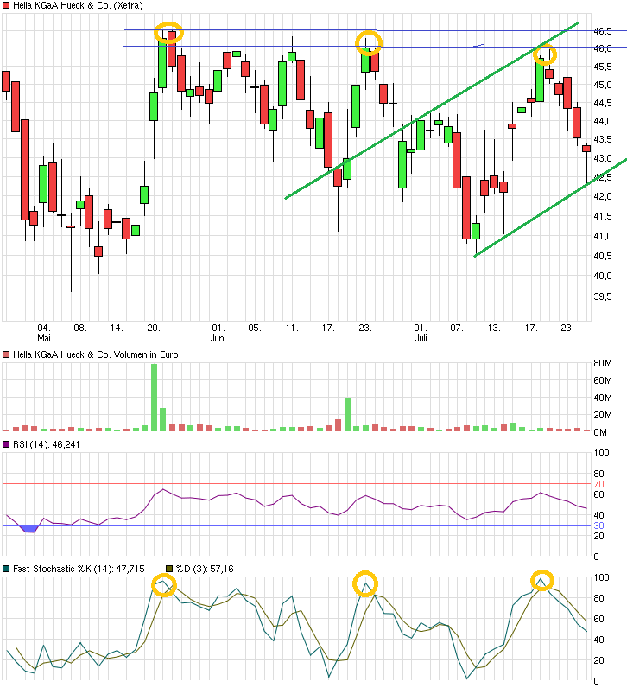Click the teal Fast Stochastic %K legend swatch
This screenshot has width=627, height=688.
point(6,568)
